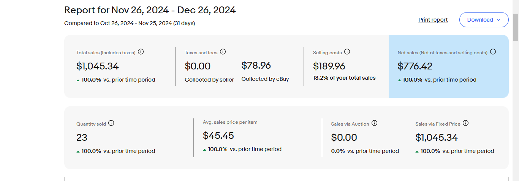Click the $1,045.34 total sales amount
The image size is (519, 181).
tap(98, 66)
